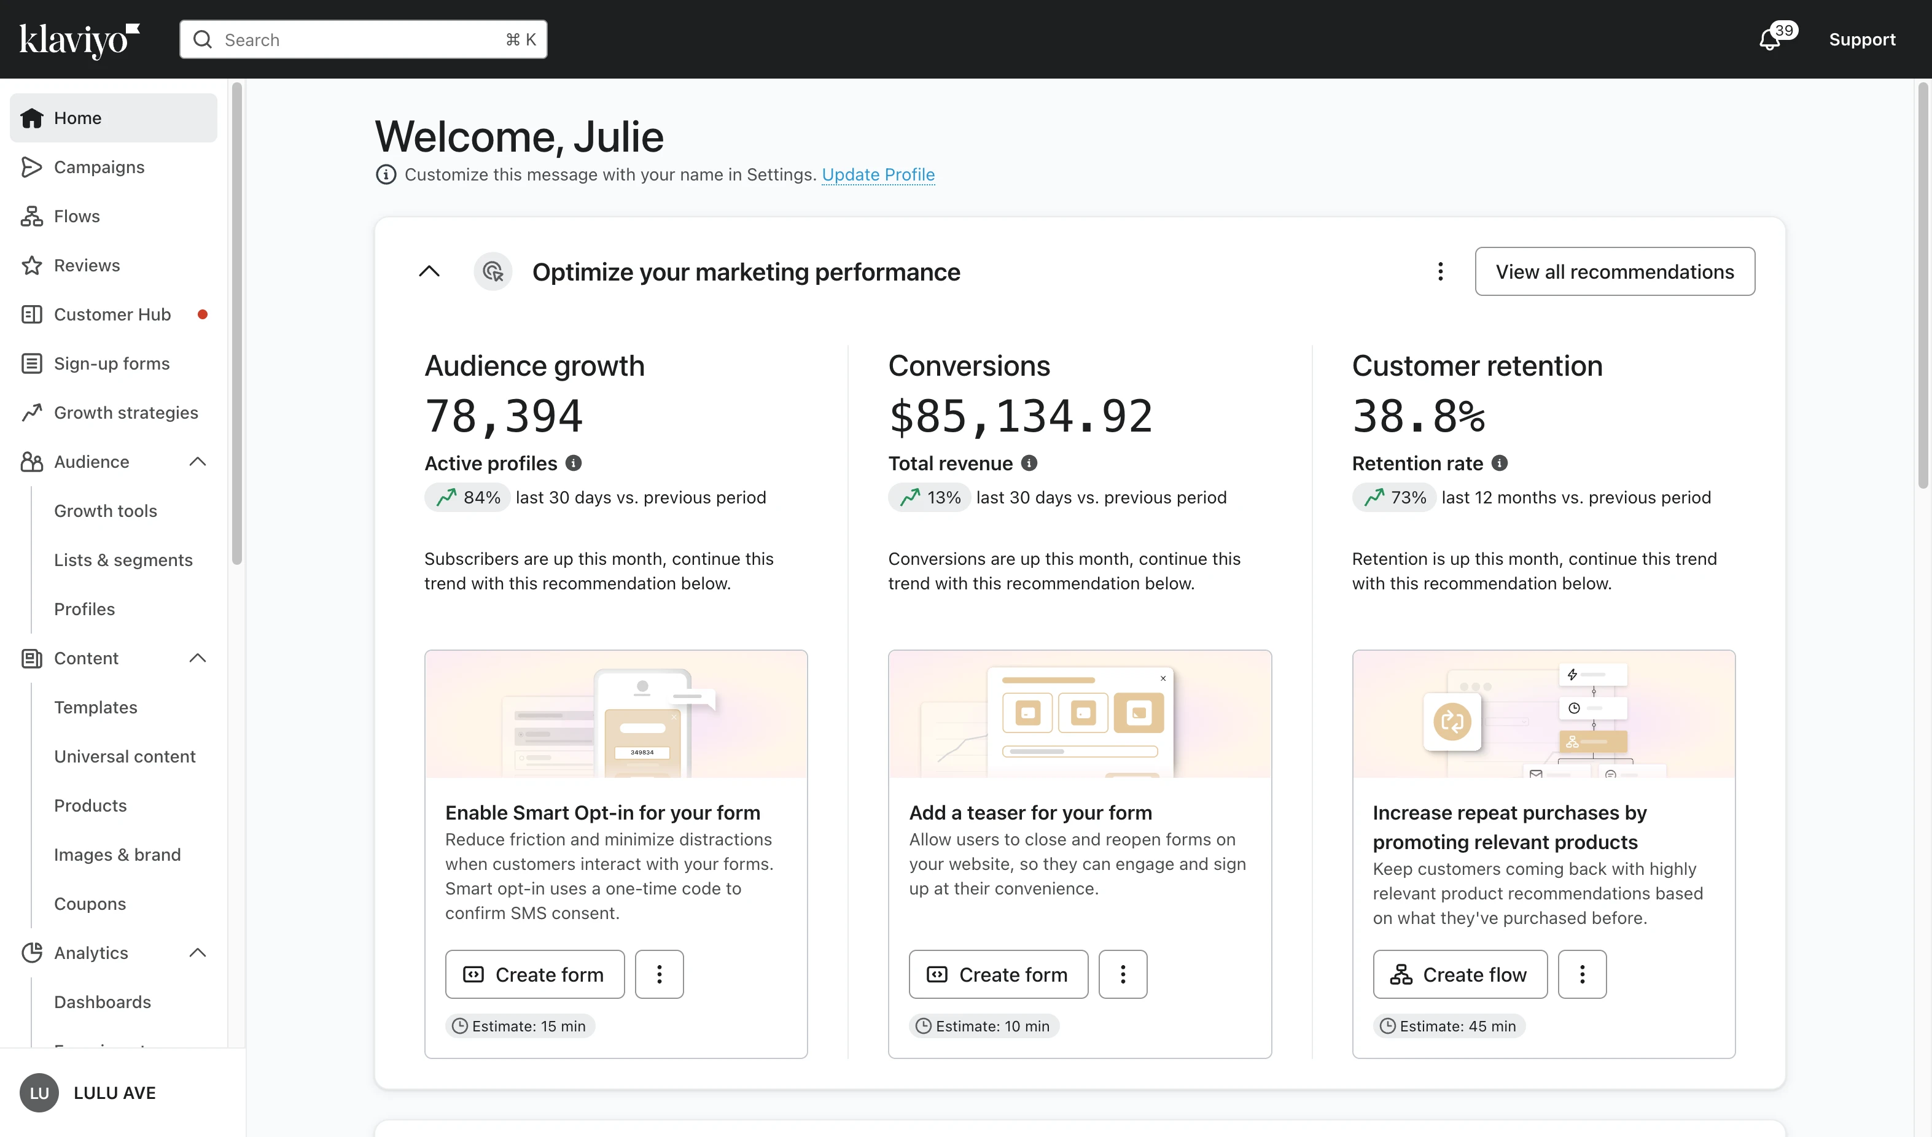Collapse the Analytics sidebar group
This screenshot has height=1137, width=1932.
(198, 953)
